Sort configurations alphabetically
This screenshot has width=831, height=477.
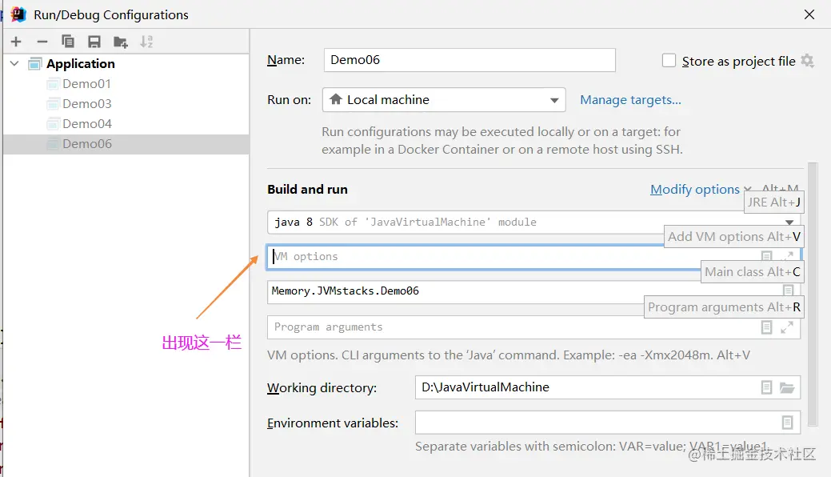tap(146, 42)
